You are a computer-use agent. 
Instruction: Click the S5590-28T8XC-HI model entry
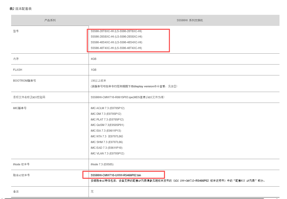pos(116,31)
